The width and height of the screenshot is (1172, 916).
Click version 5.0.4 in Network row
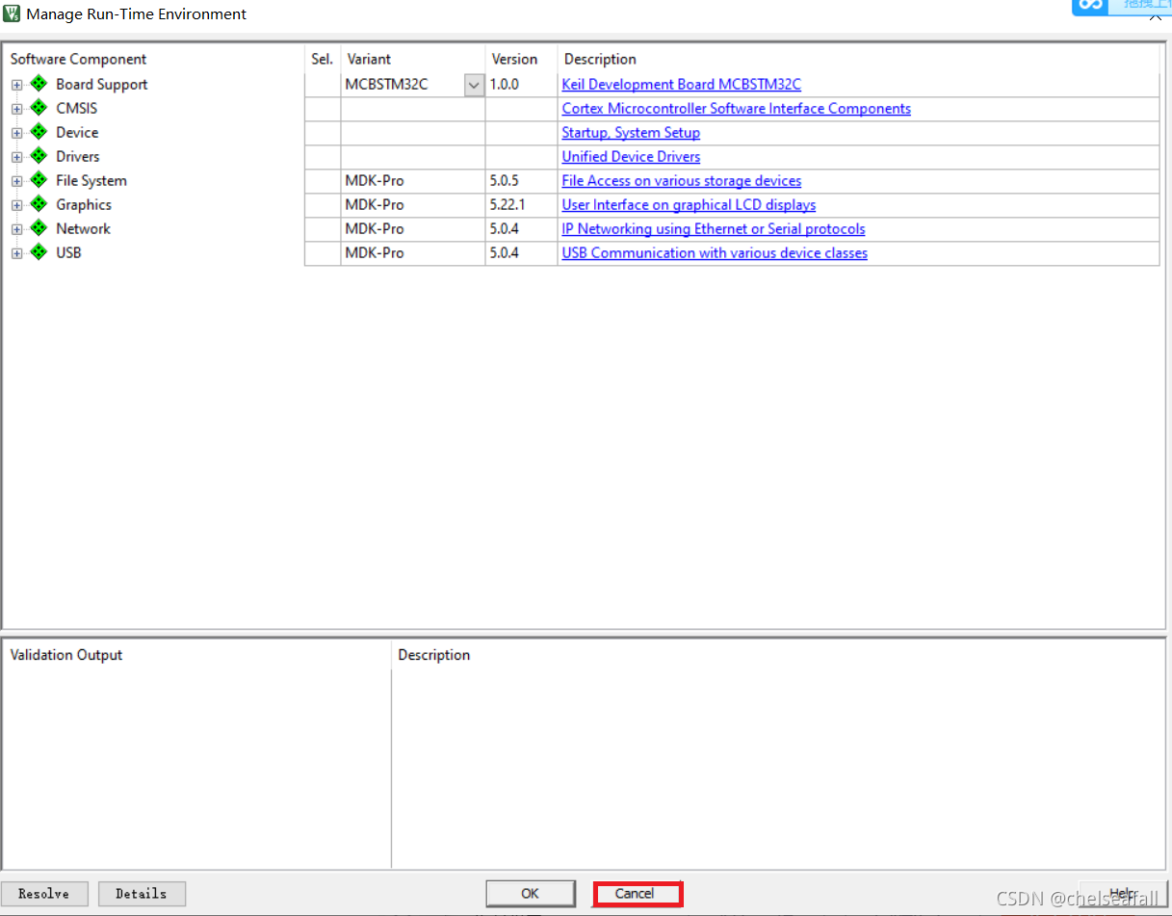click(x=504, y=229)
